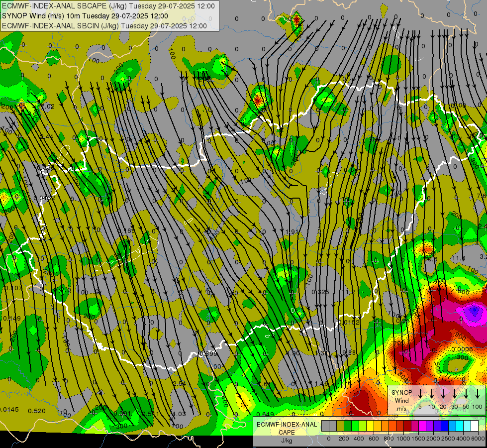Click the SBCAPE title line in header
Image resolution: width=487 pixels, height=448 pixels.
[x=108, y=6]
